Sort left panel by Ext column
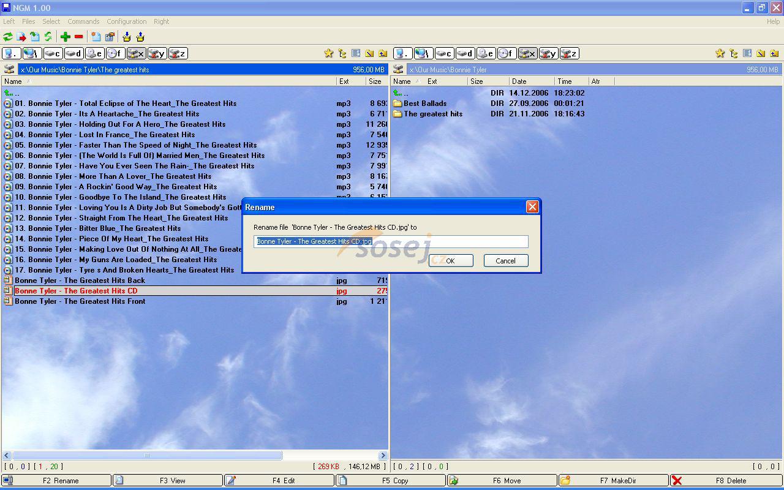The height and width of the screenshot is (490, 784). coord(352,81)
